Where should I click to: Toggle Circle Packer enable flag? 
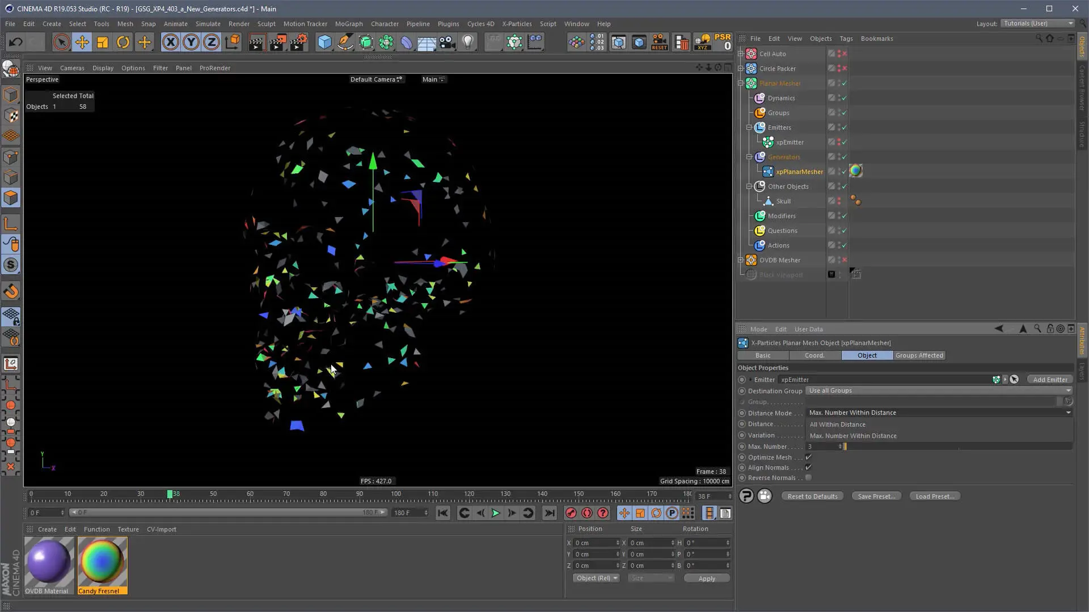click(x=845, y=69)
